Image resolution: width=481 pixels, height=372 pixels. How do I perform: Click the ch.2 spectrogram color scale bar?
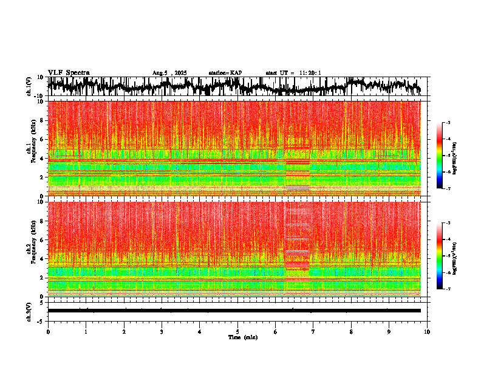pyautogui.click(x=439, y=256)
